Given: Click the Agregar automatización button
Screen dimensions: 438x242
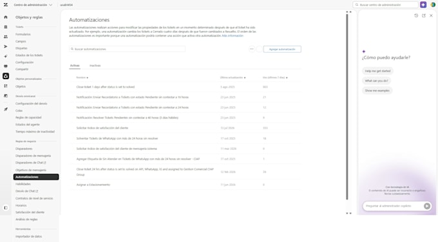Looking at the screenshot, I should pos(282,49).
